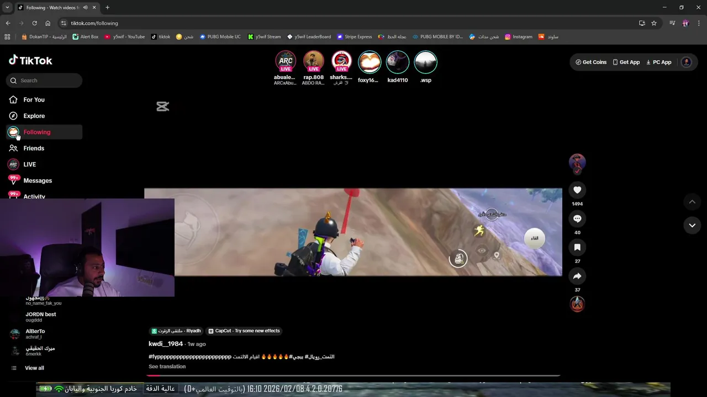The image size is (707, 397).
Task: Click the Get Coins button
Action: 591,62
